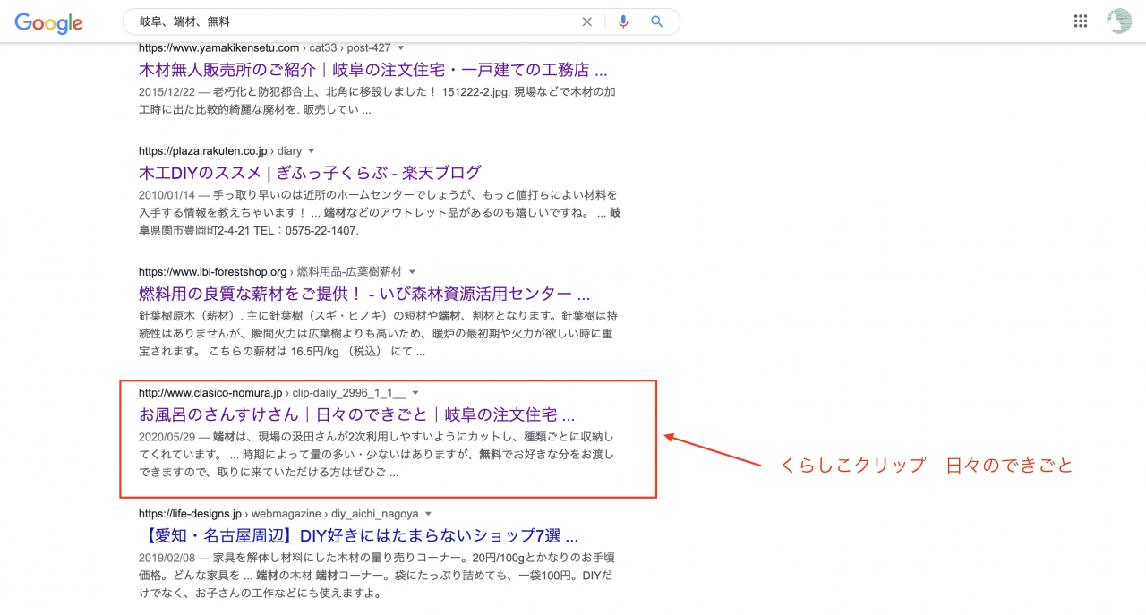This screenshot has width=1146, height=615.
Task: Start voice search with microphone icon
Action: (623, 21)
